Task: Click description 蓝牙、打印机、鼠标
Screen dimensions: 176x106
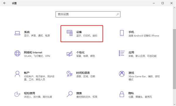Action: [87, 36]
